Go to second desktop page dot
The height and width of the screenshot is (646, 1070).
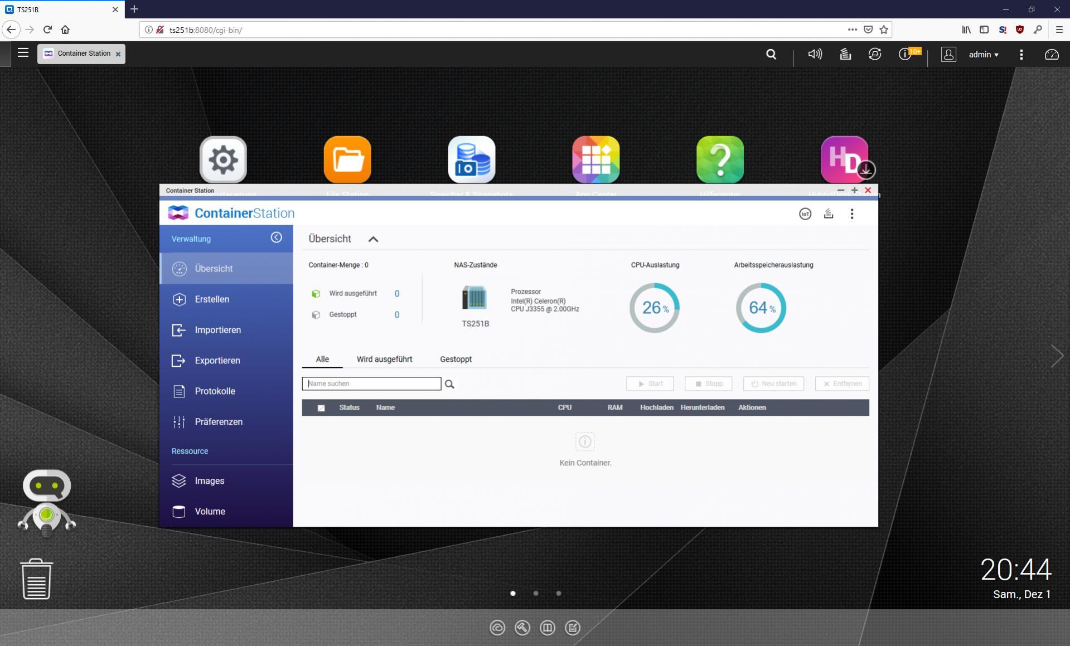pyautogui.click(x=536, y=594)
